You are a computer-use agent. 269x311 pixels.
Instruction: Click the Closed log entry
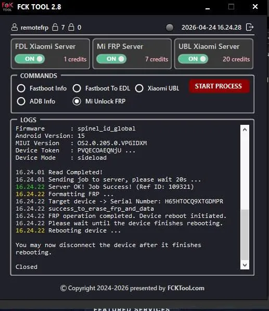pyautogui.click(x=27, y=267)
